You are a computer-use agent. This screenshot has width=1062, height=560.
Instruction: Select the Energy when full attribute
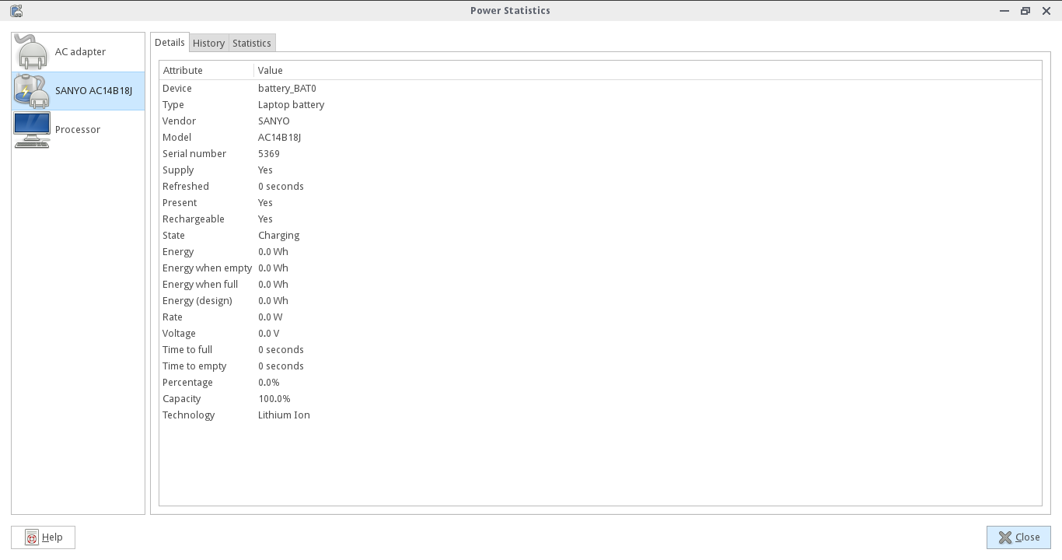click(200, 285)
